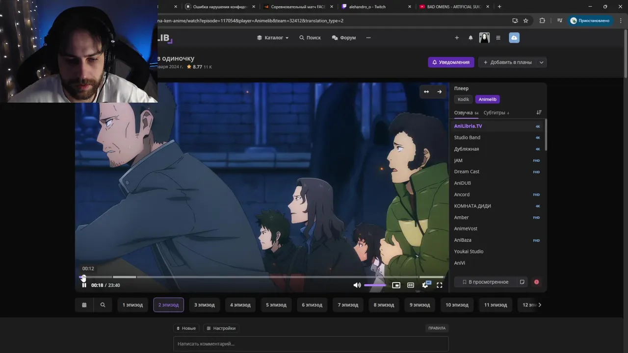628x353 pixels.
Task: Search episodes with magnifier icon
Action: pyautogui.click(x=103, y=305)
